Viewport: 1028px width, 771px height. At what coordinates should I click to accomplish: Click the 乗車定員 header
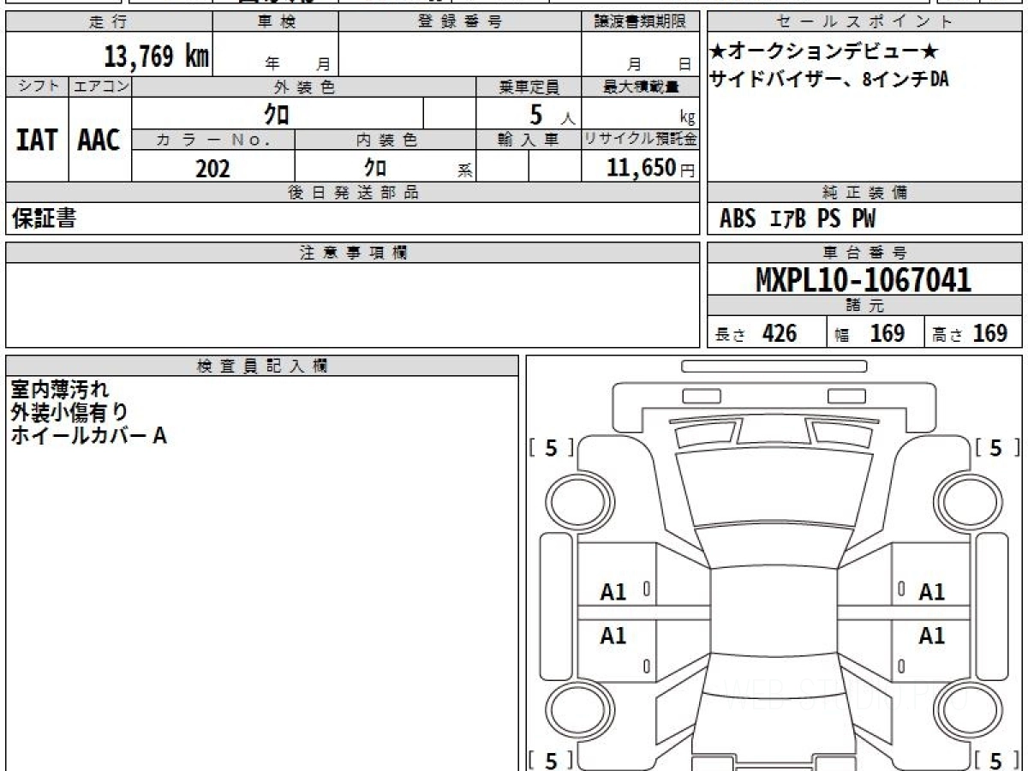tap(529, 87)
